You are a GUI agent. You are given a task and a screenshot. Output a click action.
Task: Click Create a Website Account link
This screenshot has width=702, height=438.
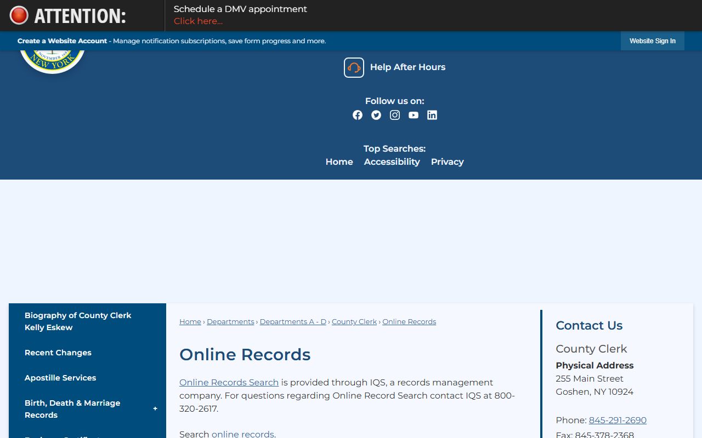(x=62, y=41)
